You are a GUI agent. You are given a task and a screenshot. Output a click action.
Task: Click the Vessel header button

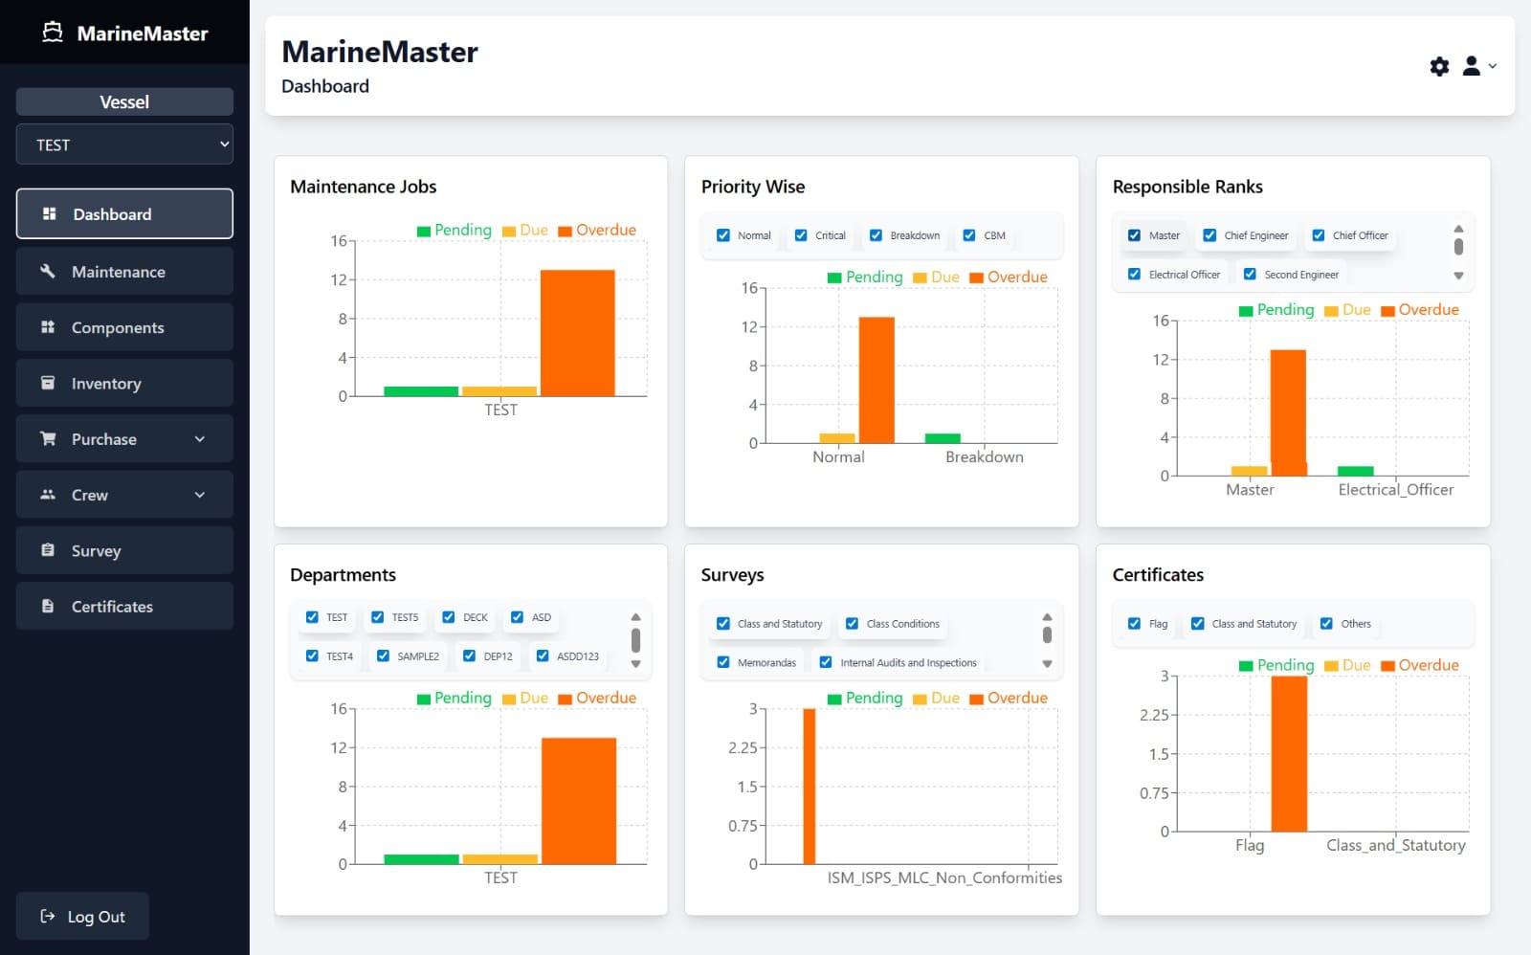pos(124,101)
